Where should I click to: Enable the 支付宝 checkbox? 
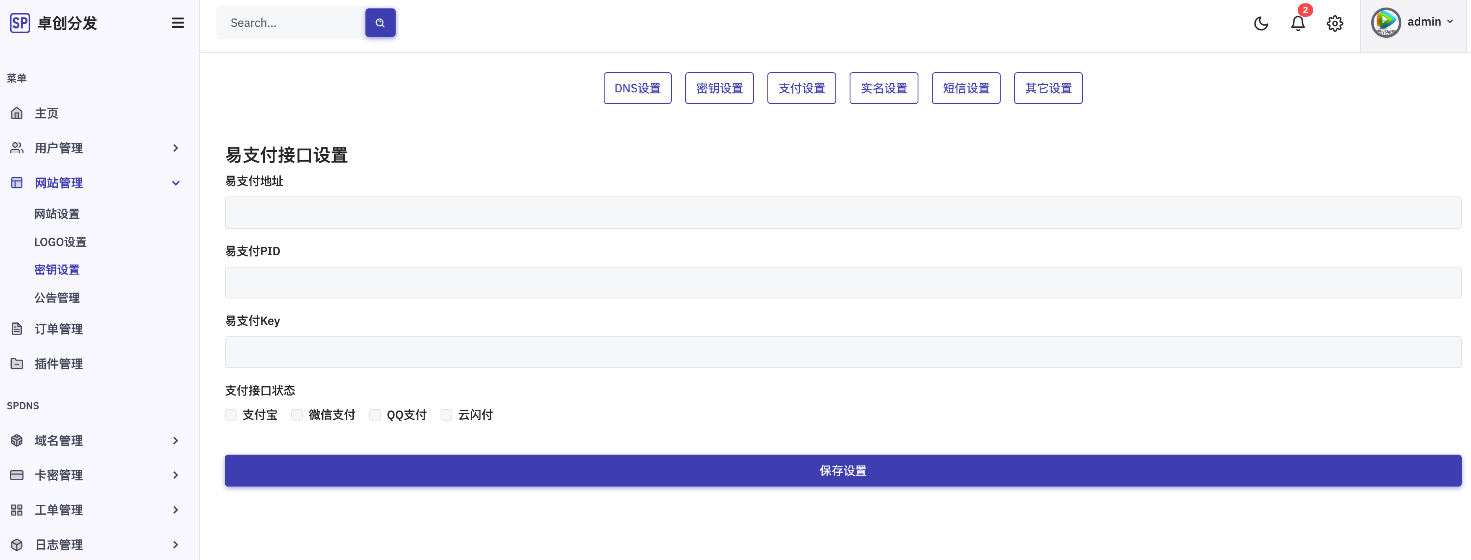click(231, 415)
